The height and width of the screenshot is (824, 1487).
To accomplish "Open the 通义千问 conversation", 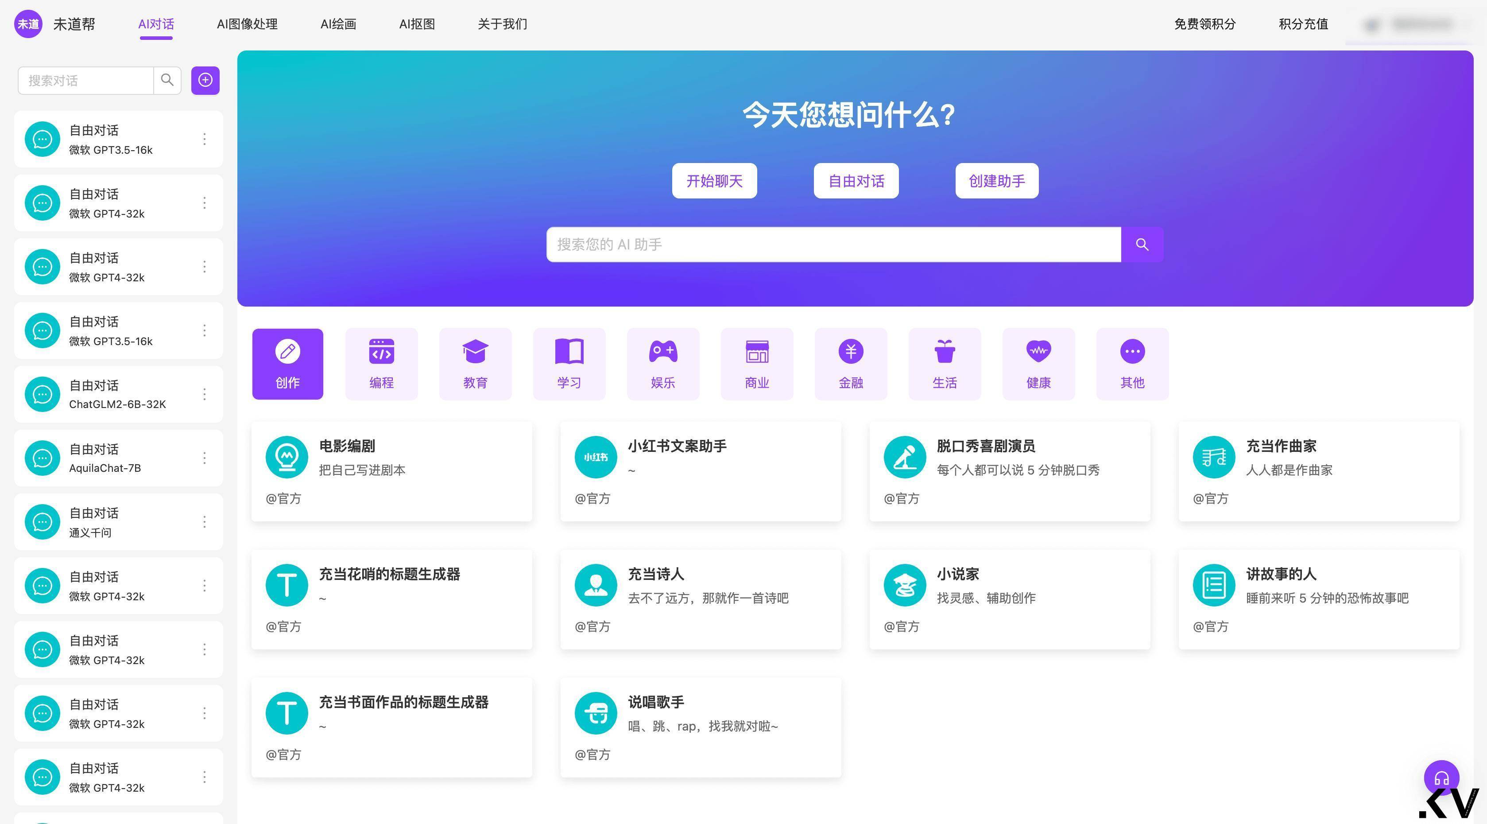I will pos(118,522).
